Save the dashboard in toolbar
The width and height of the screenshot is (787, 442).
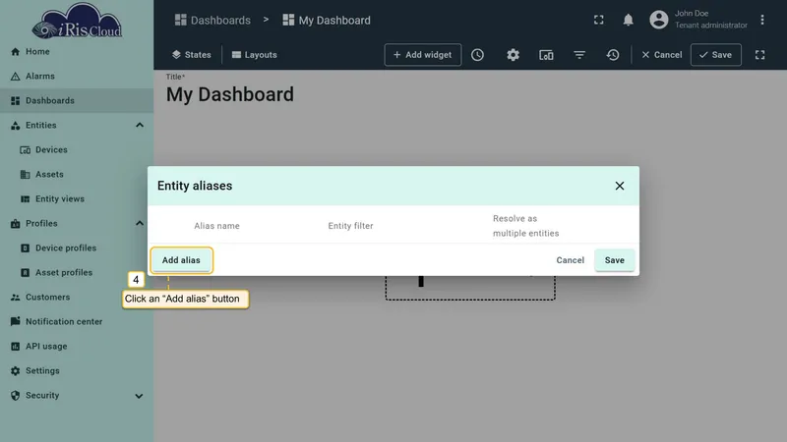716,55
